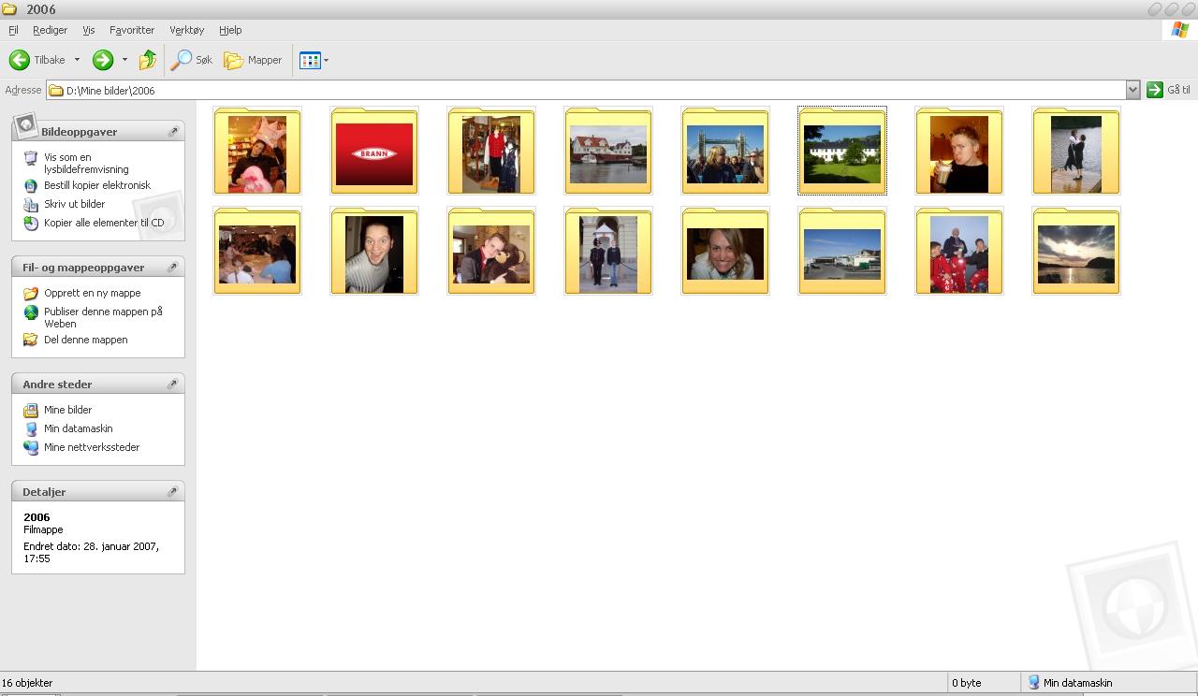Open the forward history dropdown arrow
1198x696 pixels.
coord(124,60)
